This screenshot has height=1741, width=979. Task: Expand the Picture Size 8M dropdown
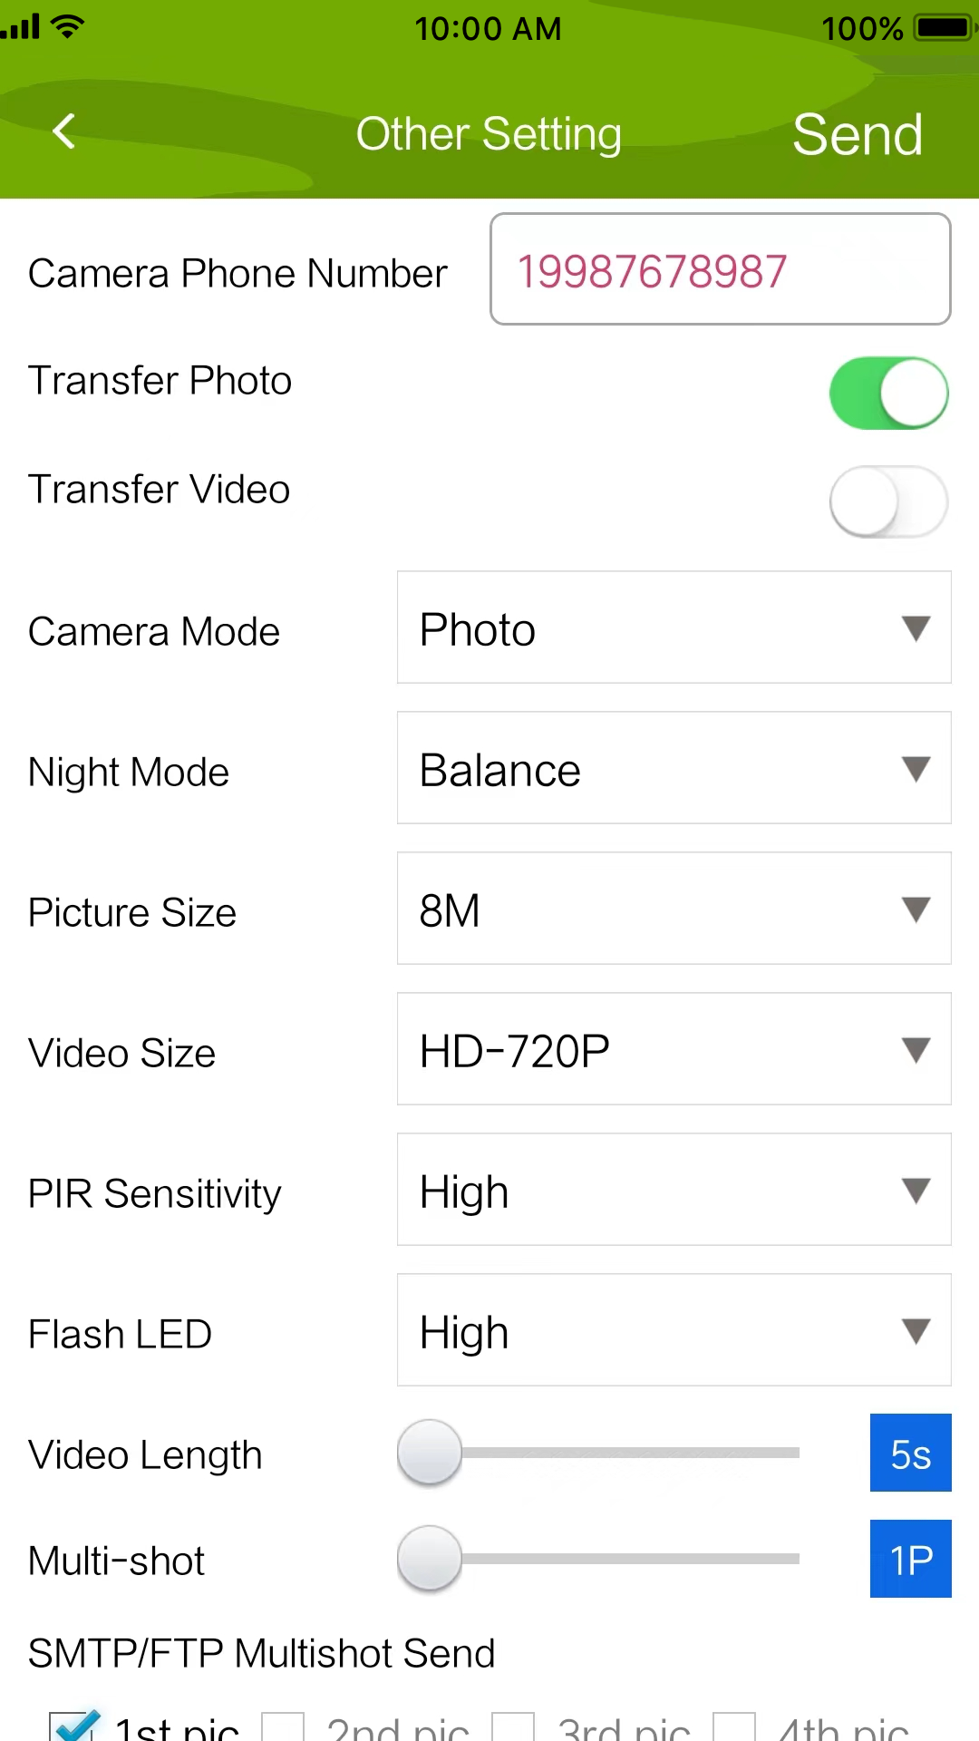pos(674,909)
